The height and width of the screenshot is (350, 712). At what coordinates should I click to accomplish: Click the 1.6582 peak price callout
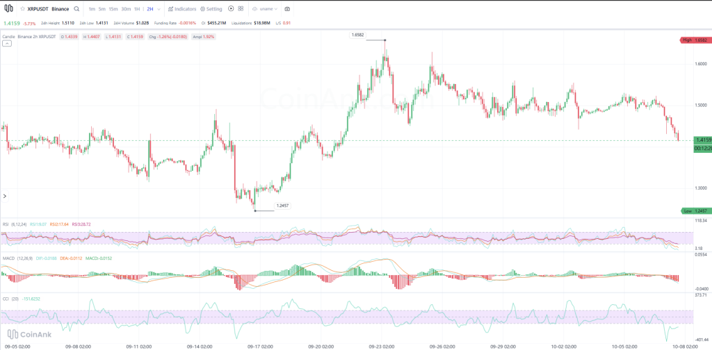coord(357,35)
